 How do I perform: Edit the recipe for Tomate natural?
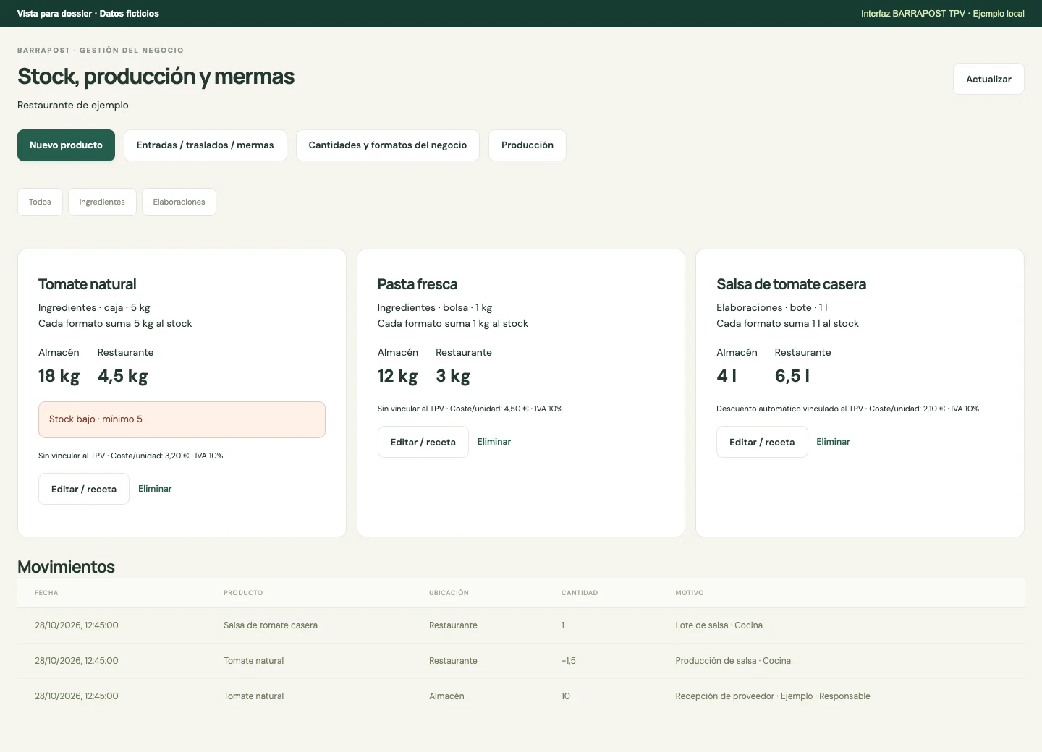coord(84,489)
